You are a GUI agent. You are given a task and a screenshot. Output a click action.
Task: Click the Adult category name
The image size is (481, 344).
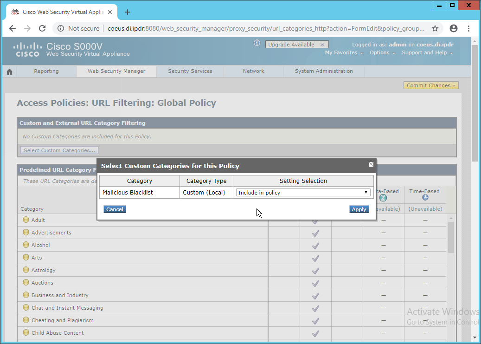coord(38,220)
